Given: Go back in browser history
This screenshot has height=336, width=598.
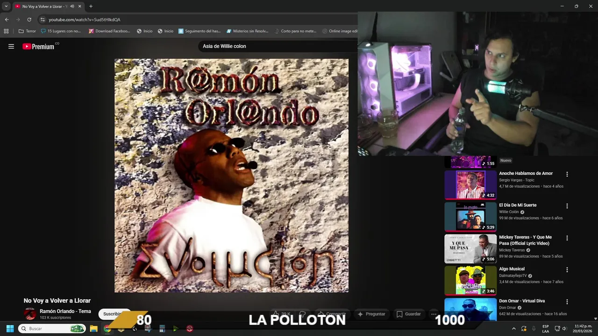Looking at the screenshot, I should point(7,20).
